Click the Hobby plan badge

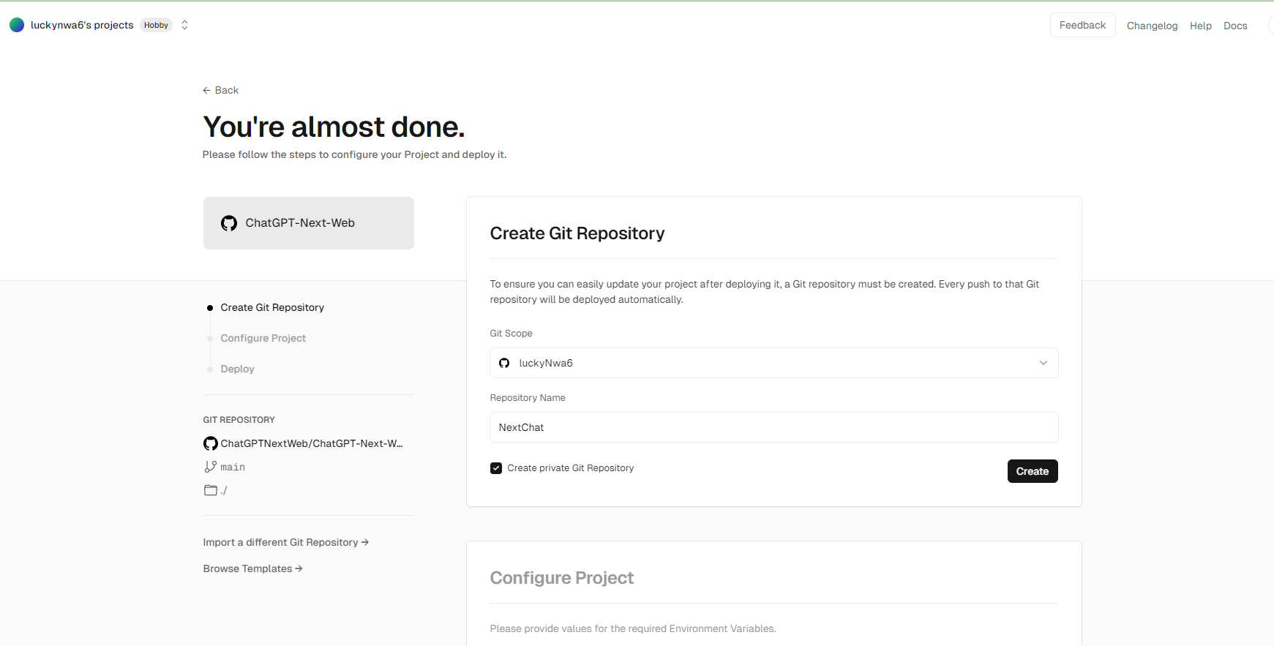coord(156,25)
